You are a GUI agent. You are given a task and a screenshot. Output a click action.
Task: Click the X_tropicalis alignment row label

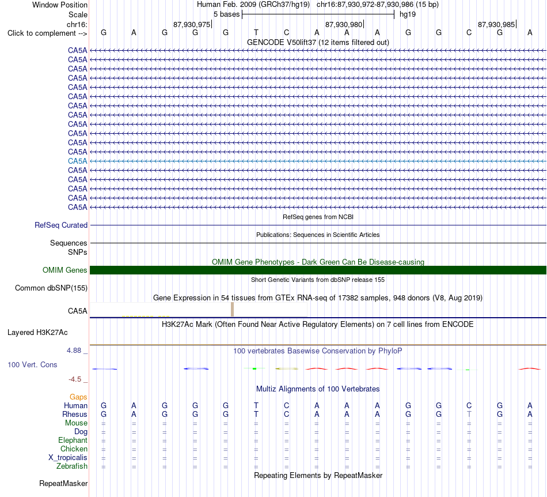(68, 458)
